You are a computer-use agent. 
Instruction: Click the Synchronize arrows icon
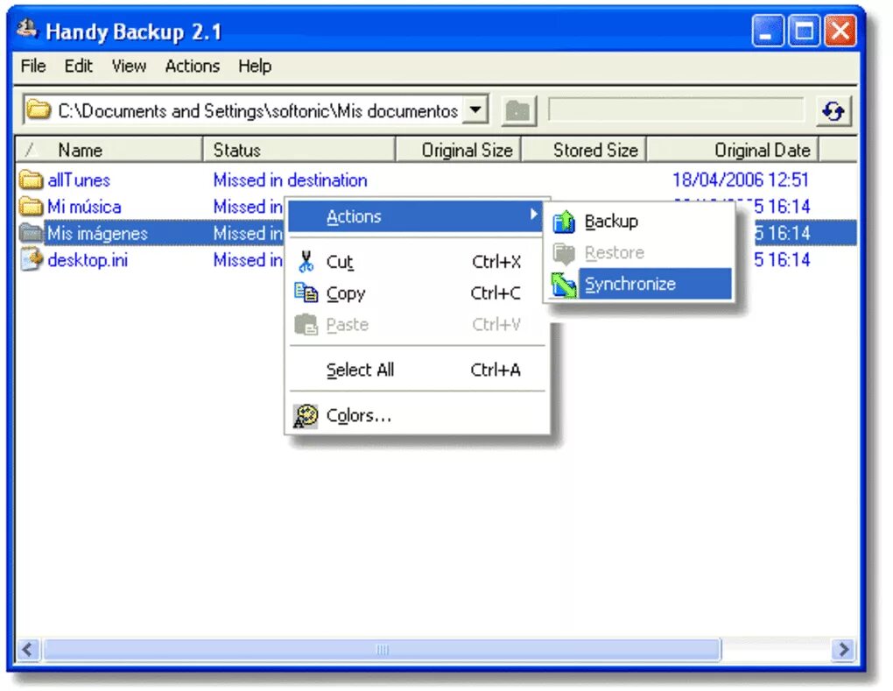point(564,285)
